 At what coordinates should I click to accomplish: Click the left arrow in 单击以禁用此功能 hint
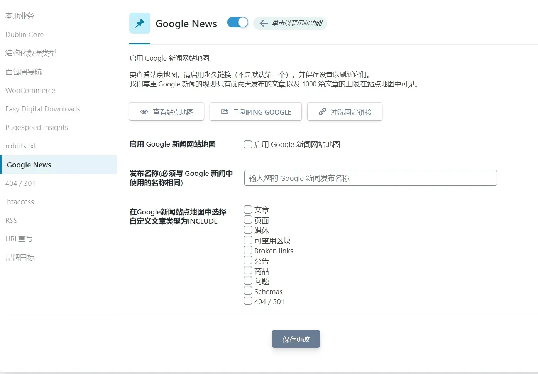click(264, 24)
